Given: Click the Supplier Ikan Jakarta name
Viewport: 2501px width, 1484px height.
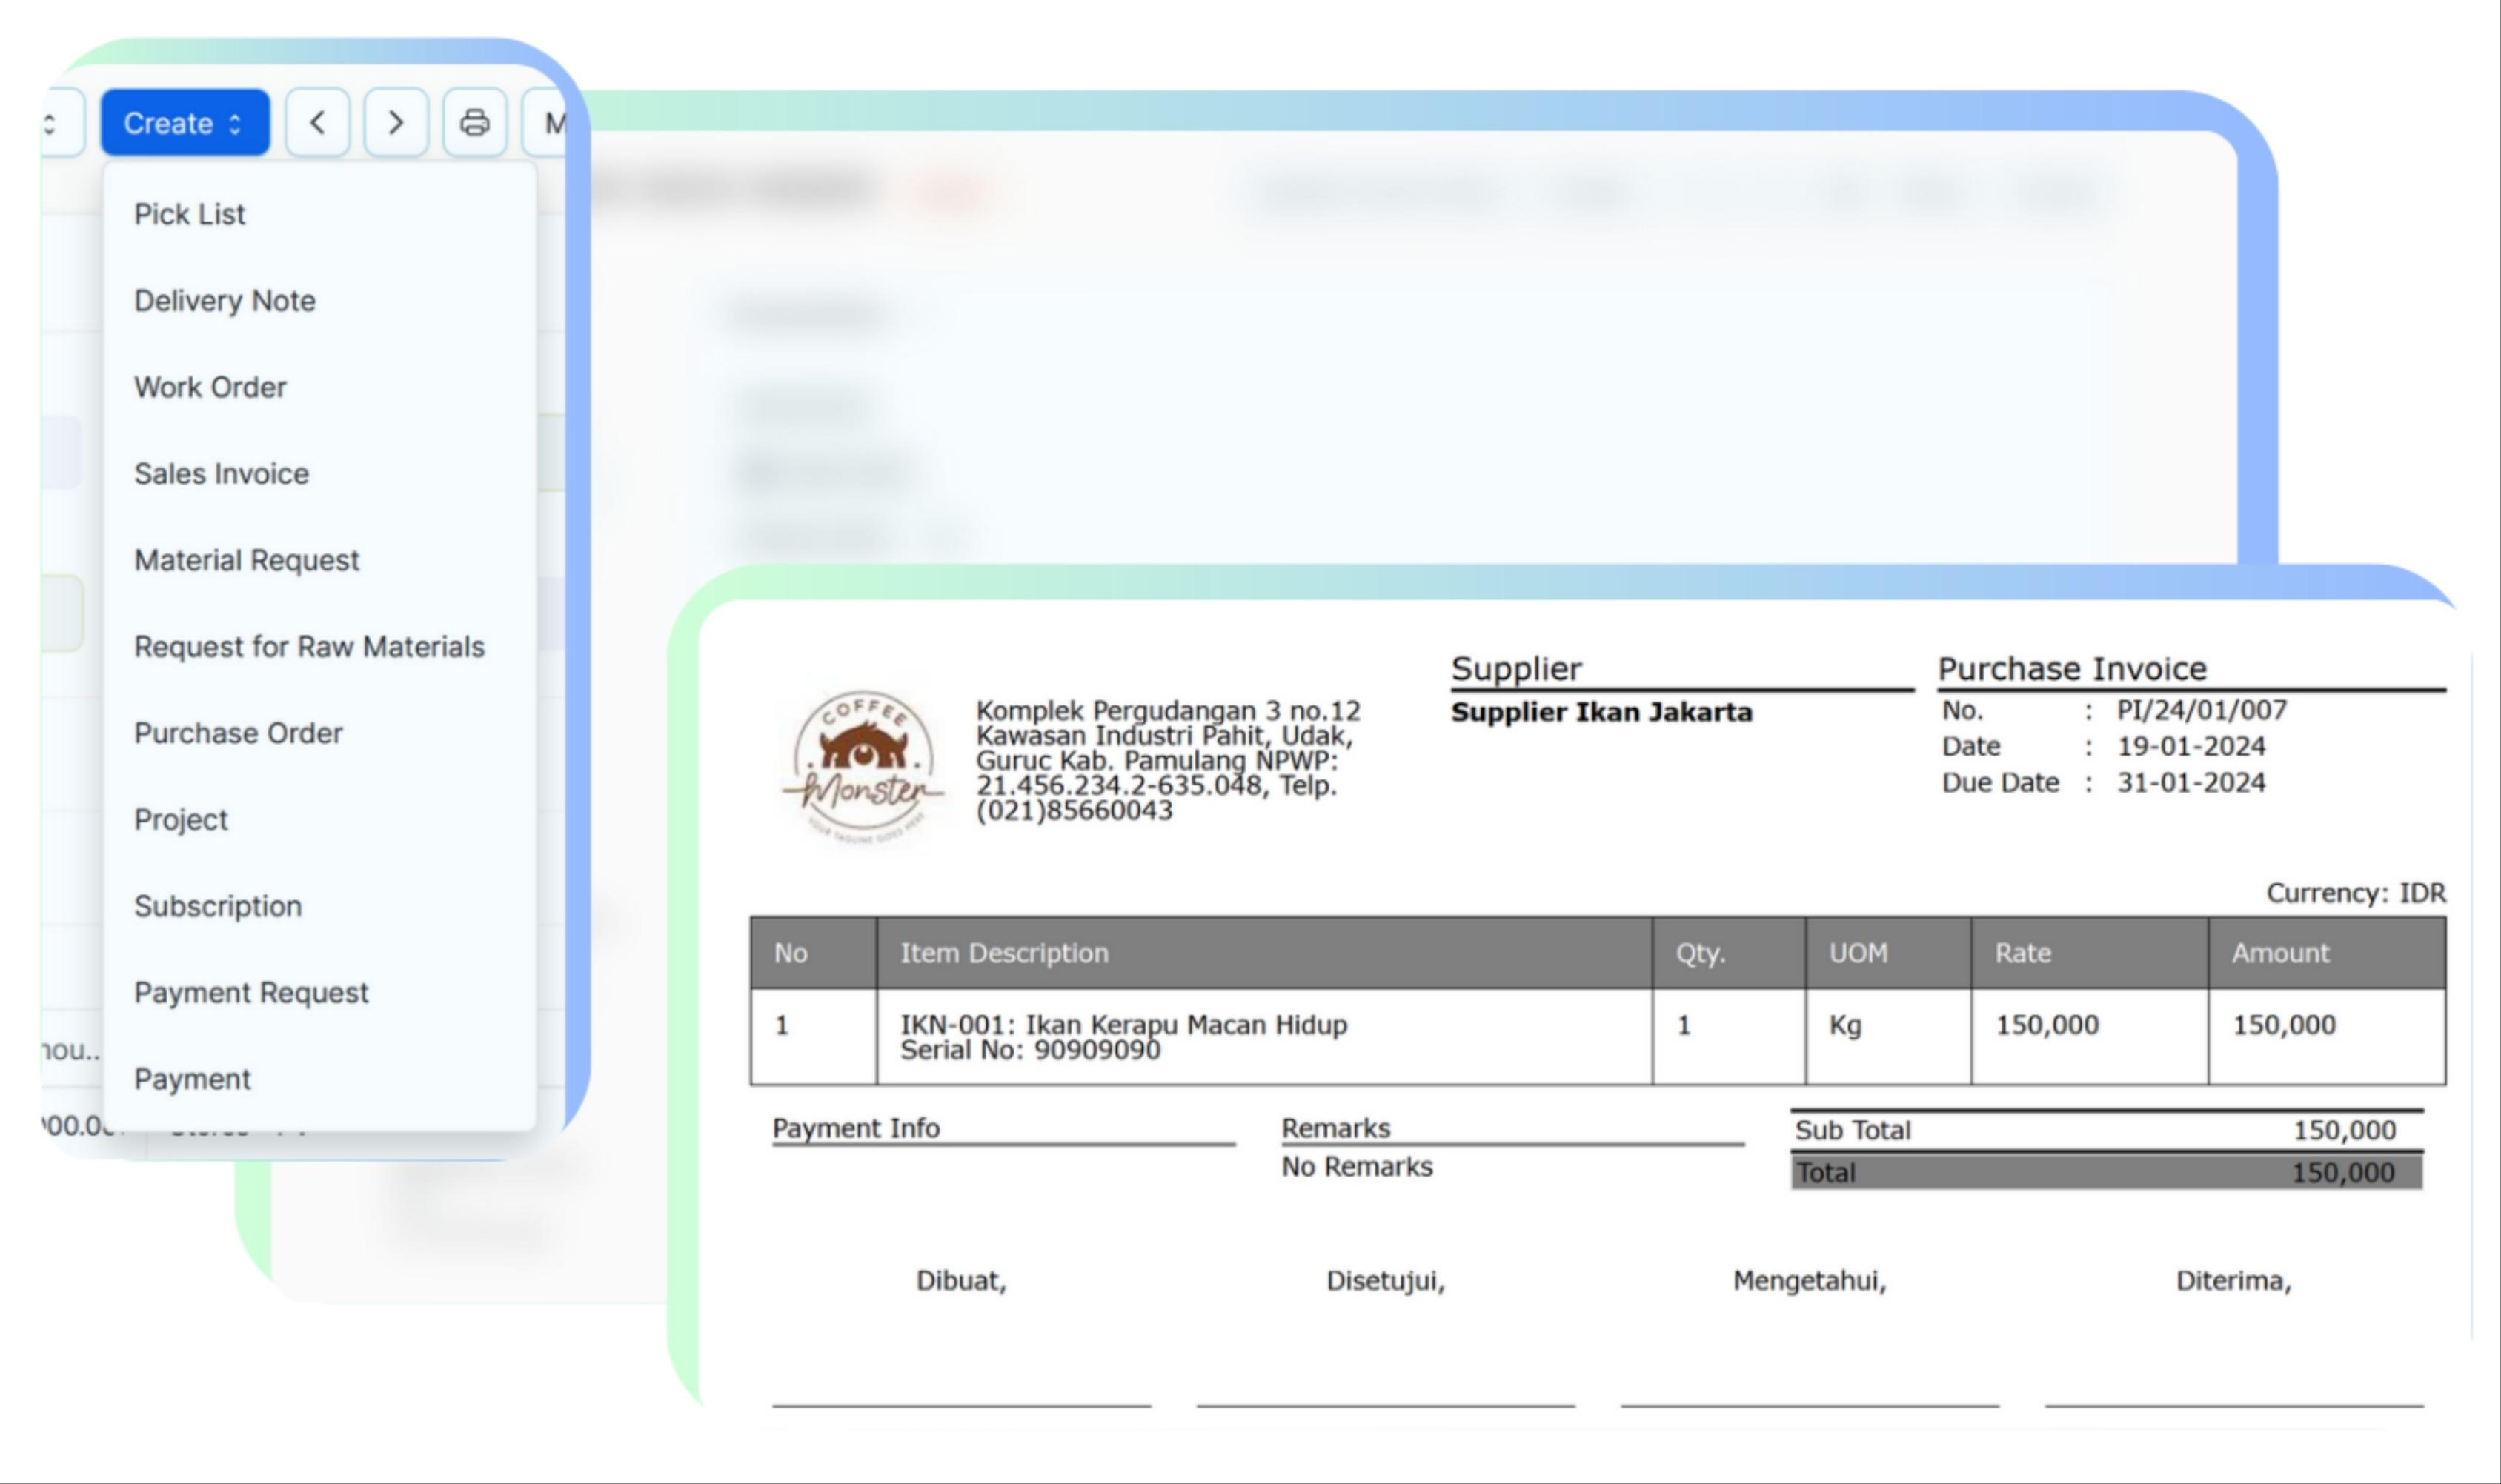Looking at the screenshot, I should [x=1601, y=712].
